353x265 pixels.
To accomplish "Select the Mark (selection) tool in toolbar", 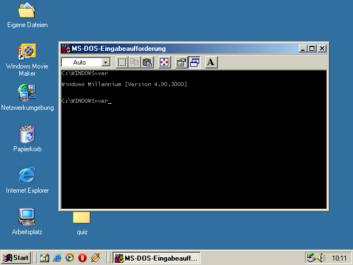I will point(122,62).
